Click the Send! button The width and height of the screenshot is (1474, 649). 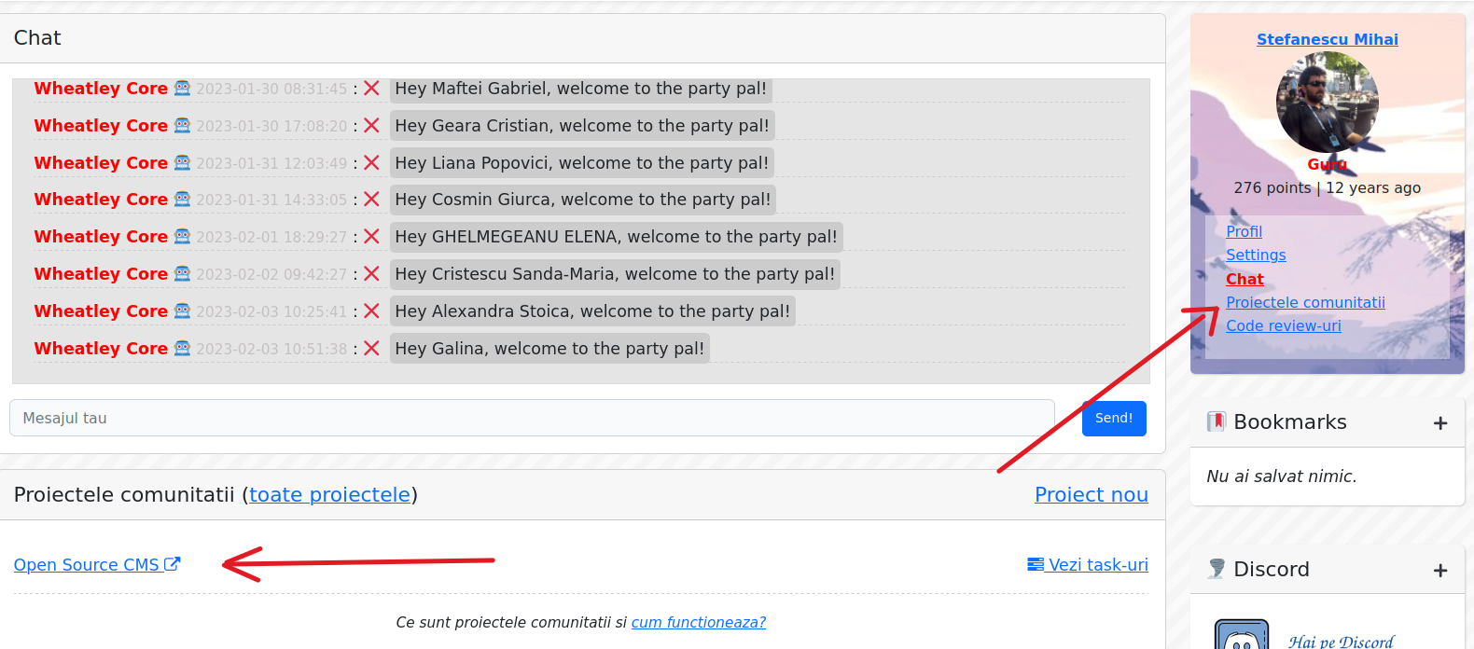(1114, 418)
